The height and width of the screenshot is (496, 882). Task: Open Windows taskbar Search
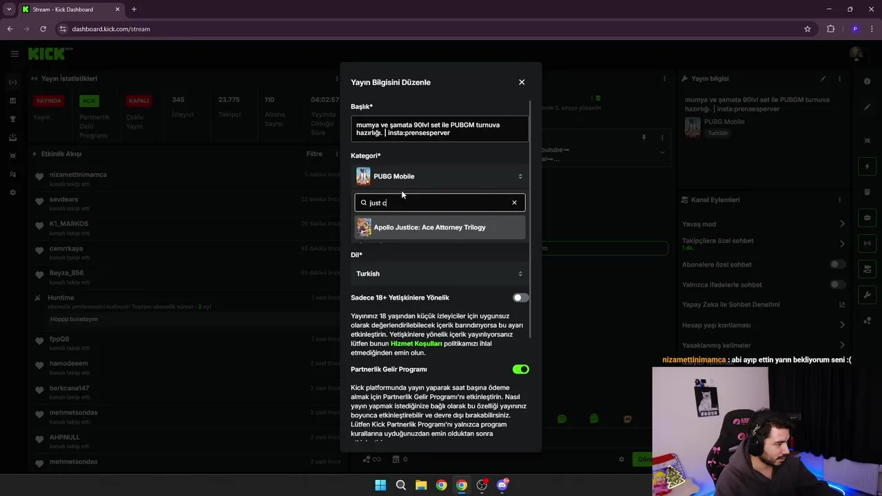point(400,485)
